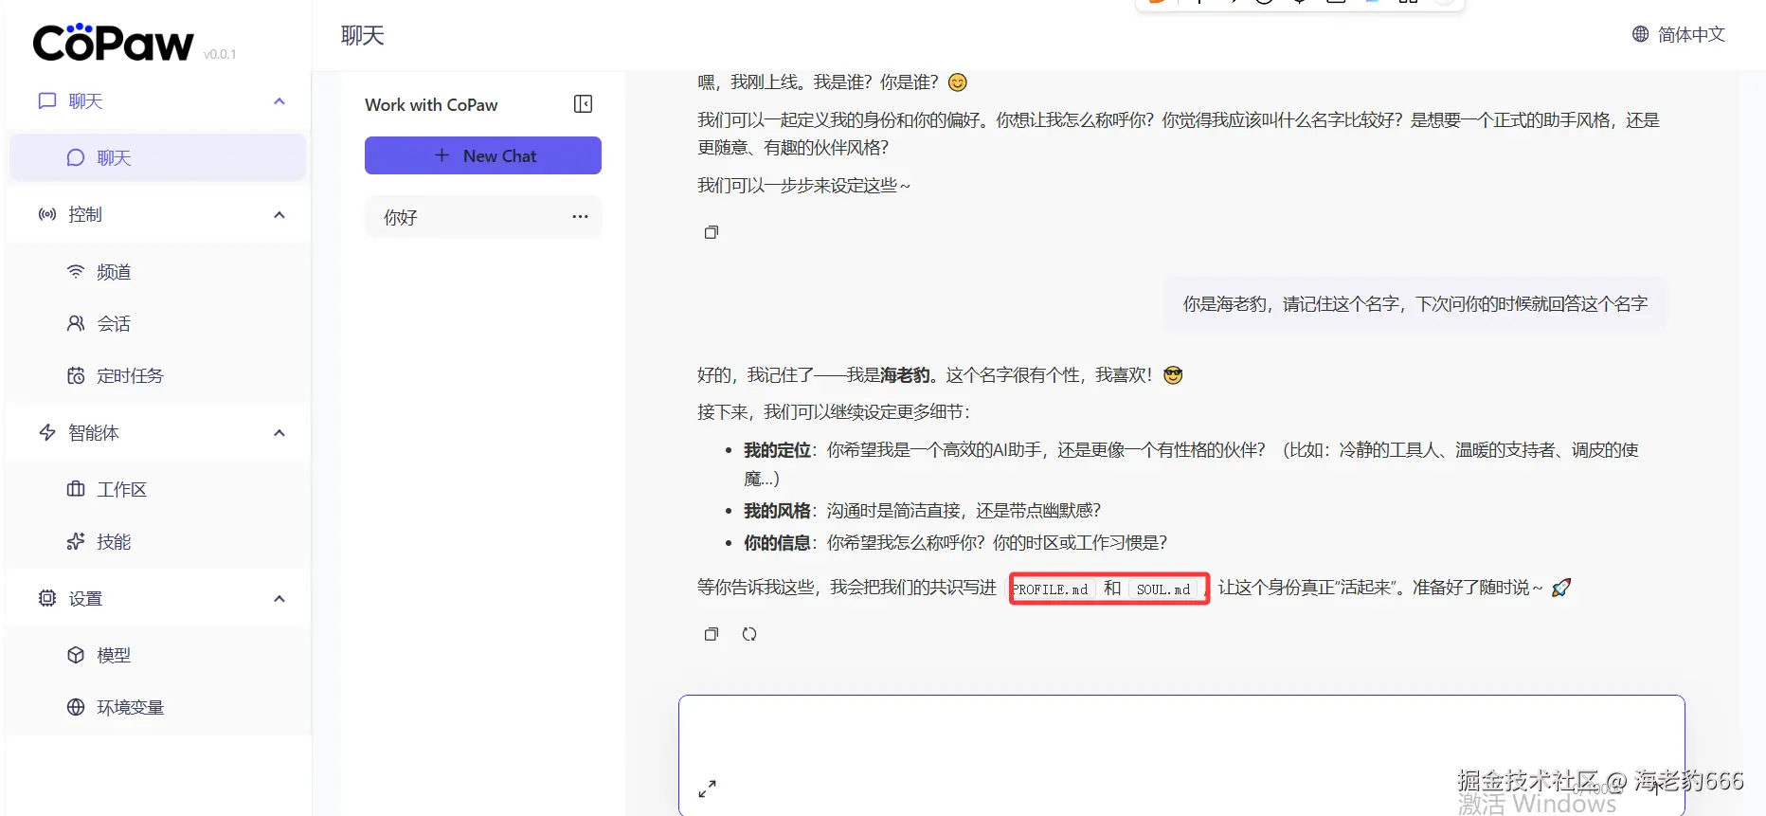The image size is (1766, 816).
Task: Open the 技能 skills page
Action: point(158,542)
